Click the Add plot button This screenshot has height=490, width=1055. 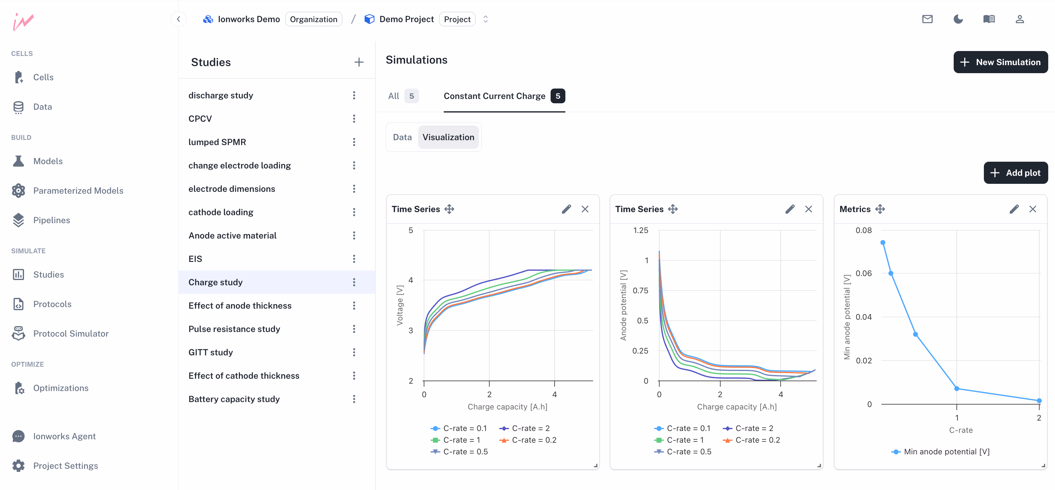click(x=1015, y=173)
